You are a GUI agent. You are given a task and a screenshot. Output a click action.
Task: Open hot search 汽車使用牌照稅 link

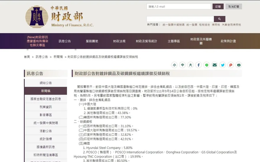(231, 25)
